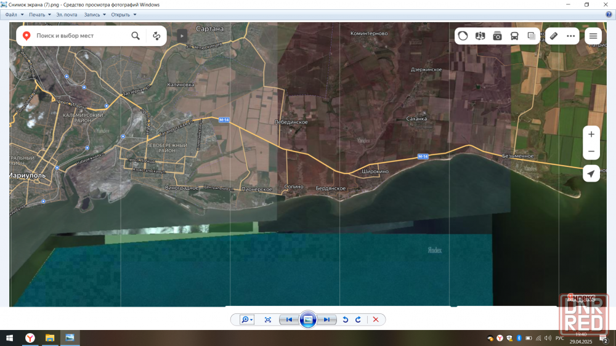Image resolution: width=616 pixels, height=346 pixels.
Task: Click the Дзержинское label on the map
Action: point(426,70)
